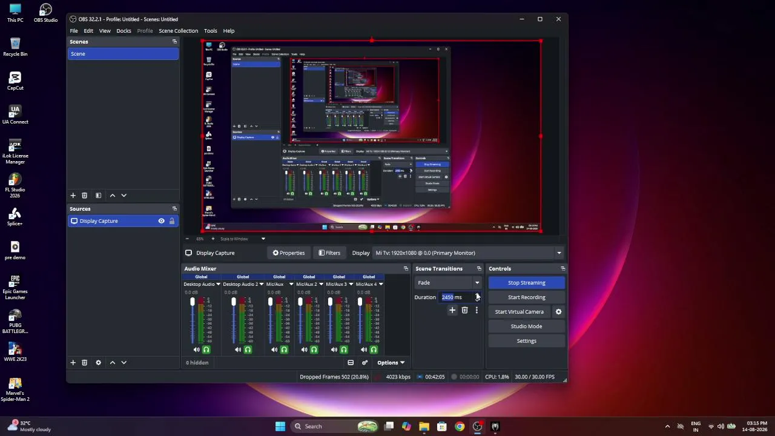Image resolution: width=775 pixels, height=436 pixels.
Task: Mute the Desktop Audio channel
Action: click(196, 350)
